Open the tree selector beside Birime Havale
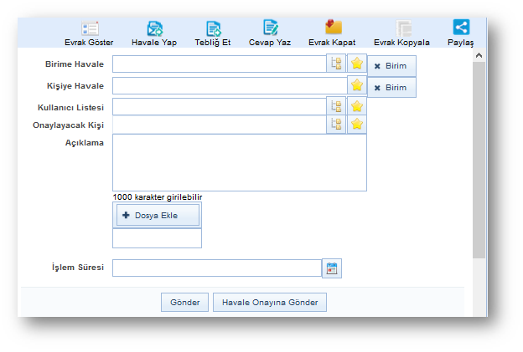 coord(336,64)
